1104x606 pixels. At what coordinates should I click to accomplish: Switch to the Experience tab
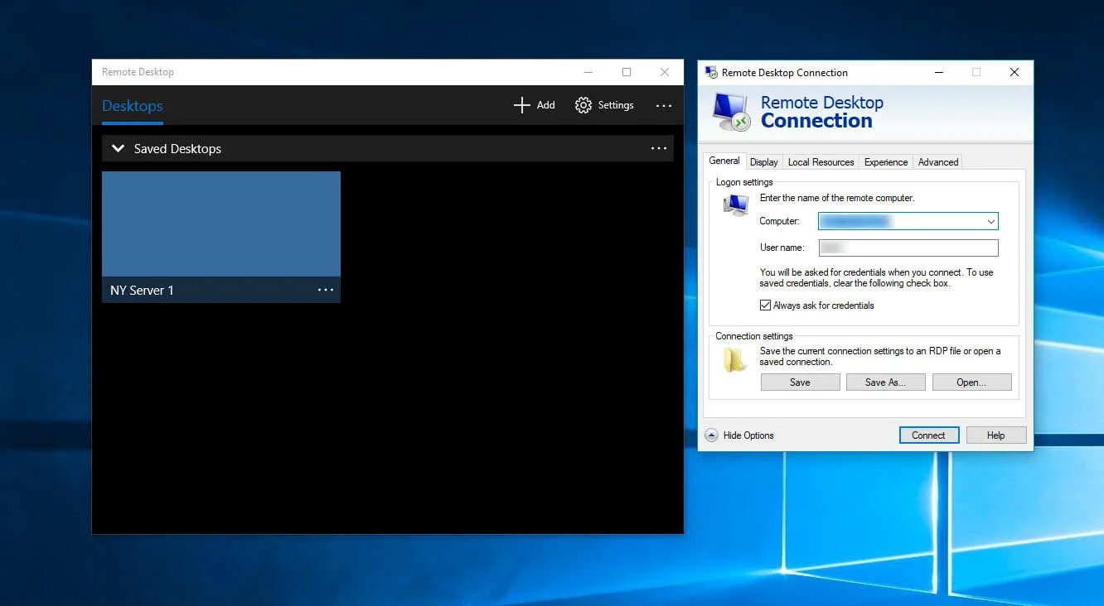(x=886, y=162)
